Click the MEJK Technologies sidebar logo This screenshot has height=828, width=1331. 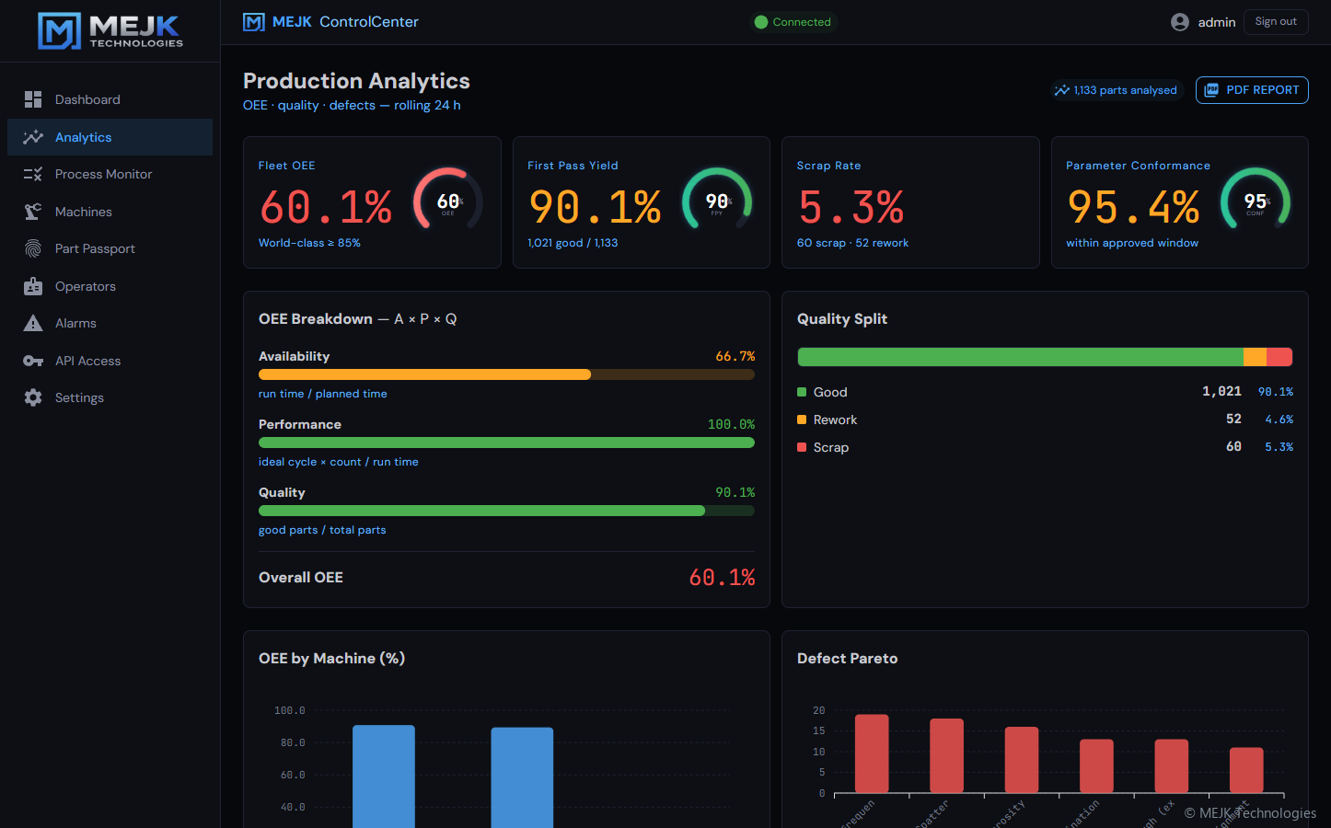(x=110, y=30)
